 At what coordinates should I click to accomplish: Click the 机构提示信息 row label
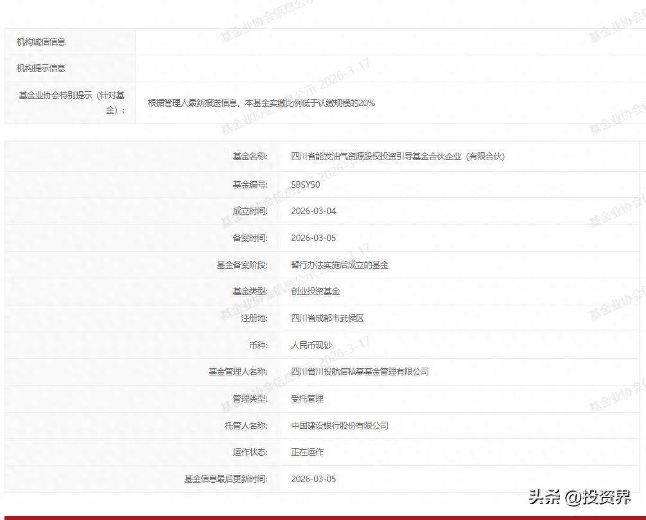click(41, 68)
